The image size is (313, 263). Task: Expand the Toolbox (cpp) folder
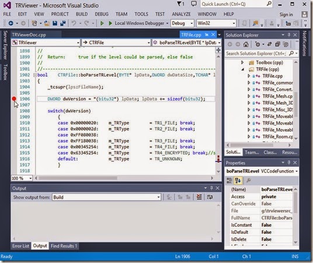pos(242,63)
